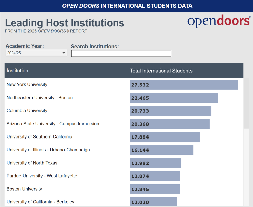Click the New York University bar 27,532

pos(184,85)
